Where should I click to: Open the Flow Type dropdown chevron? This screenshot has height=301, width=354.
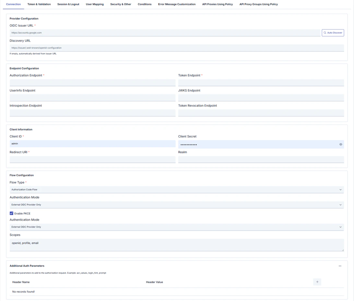click(340, 189)
